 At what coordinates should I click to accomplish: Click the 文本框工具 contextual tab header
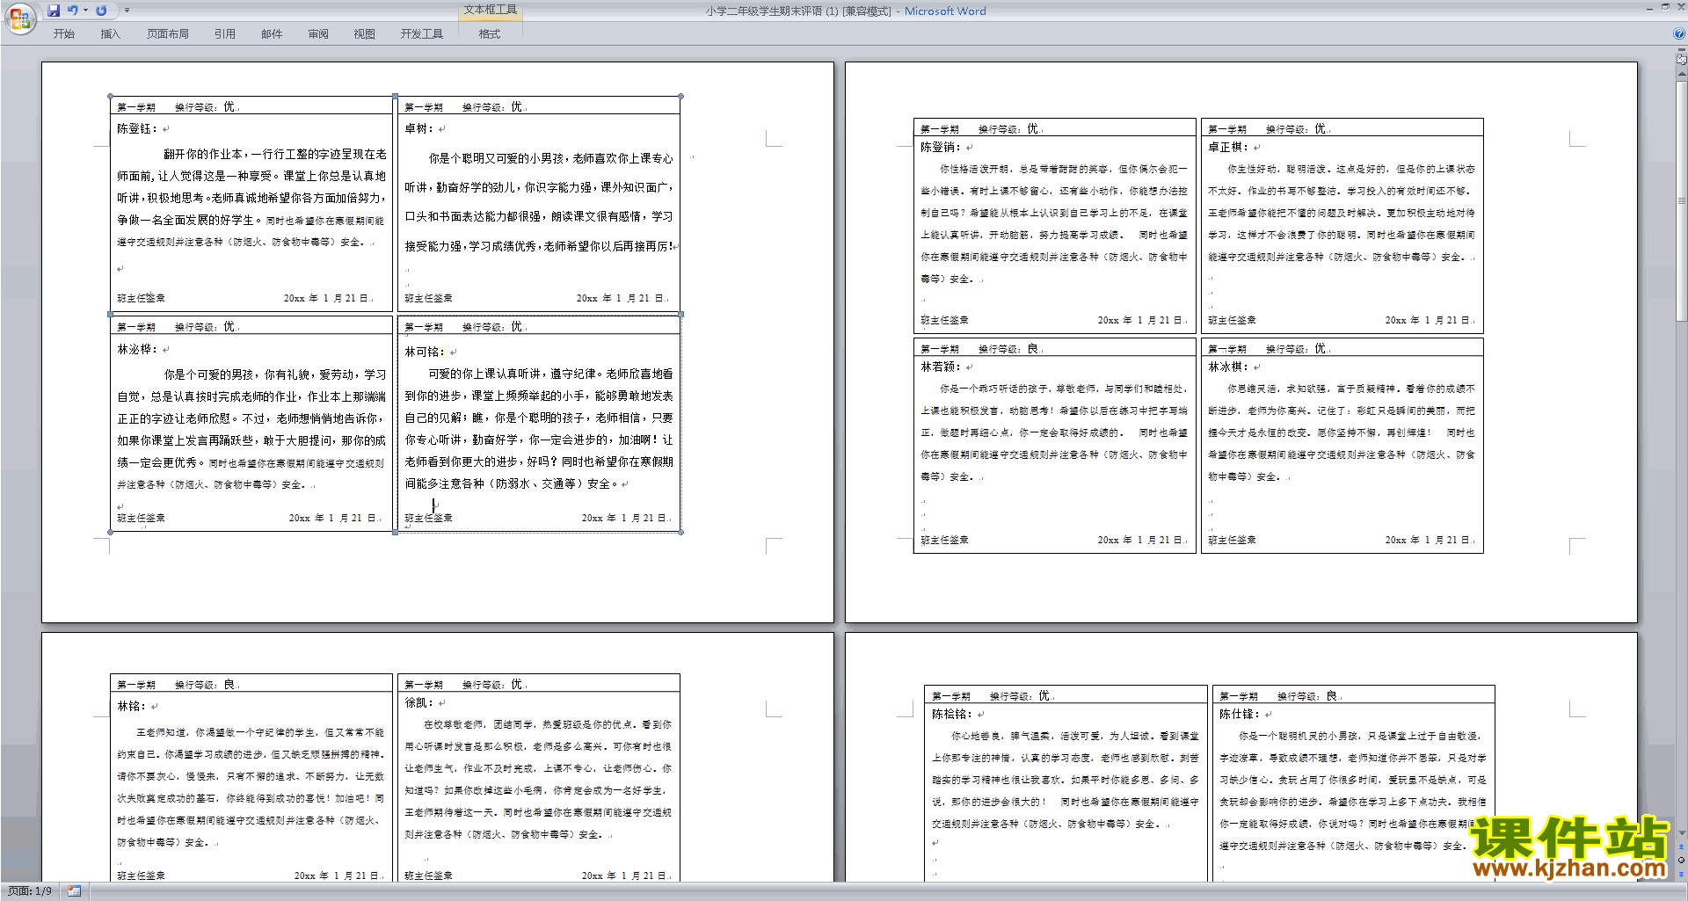(491, 10)
